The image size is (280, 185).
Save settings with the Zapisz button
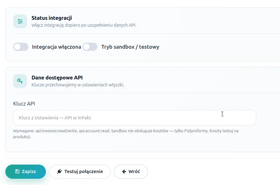pyautogui.click(x=25, y=171)
